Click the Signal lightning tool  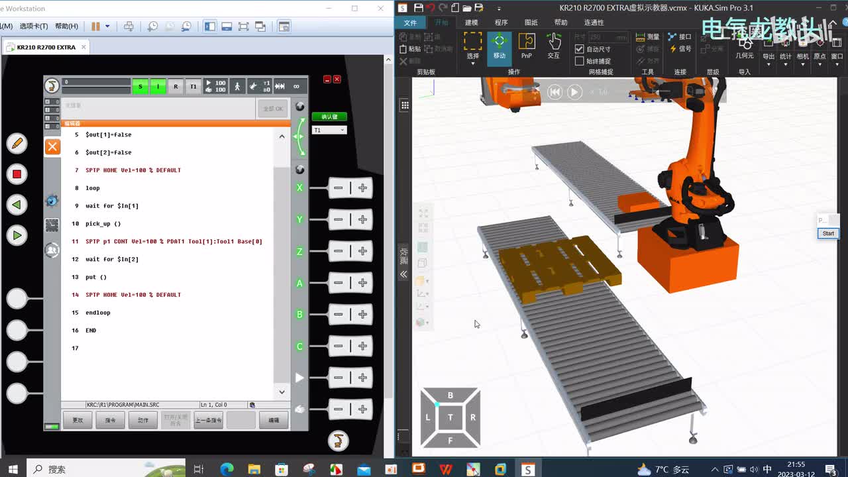coord(680,48)
